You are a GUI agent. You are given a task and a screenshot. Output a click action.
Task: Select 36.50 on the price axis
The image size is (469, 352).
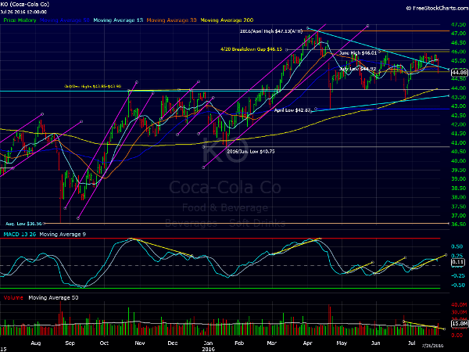click(x=459, y=224)
